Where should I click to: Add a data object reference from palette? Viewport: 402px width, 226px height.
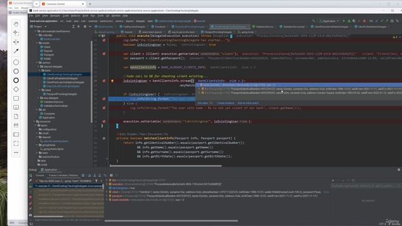pos(16,116)
